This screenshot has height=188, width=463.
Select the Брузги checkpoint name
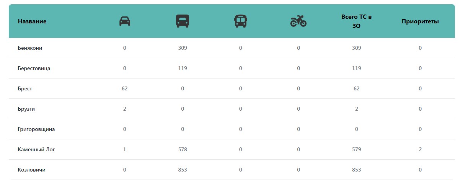[x=26, y=109]
